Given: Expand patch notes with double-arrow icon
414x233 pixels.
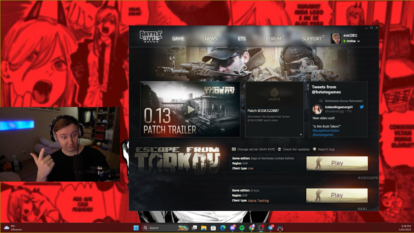Looking at the screenshot, I should pos(301,134).
